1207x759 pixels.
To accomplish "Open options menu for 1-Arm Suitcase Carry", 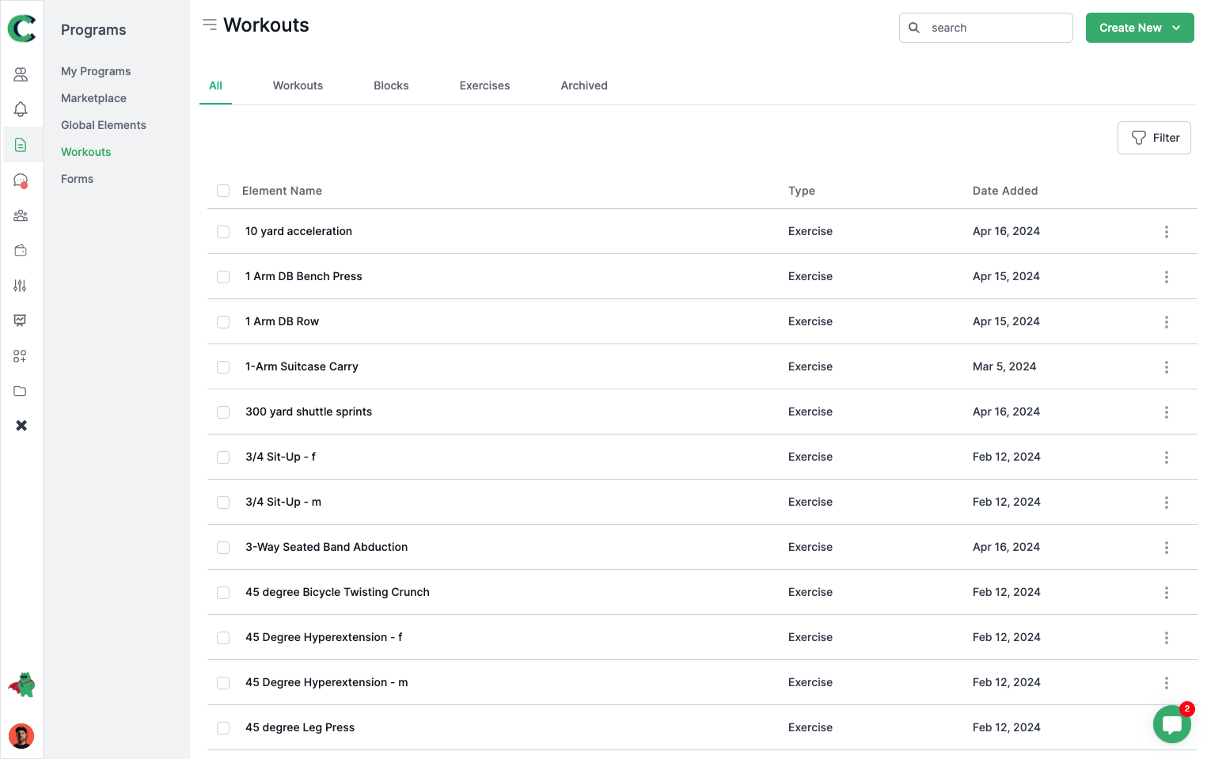I will click(1167, 367).
